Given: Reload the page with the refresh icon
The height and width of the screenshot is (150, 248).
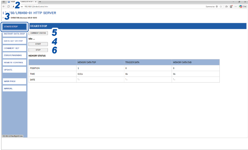Looking at the screenshot, I should coord(8,7).
